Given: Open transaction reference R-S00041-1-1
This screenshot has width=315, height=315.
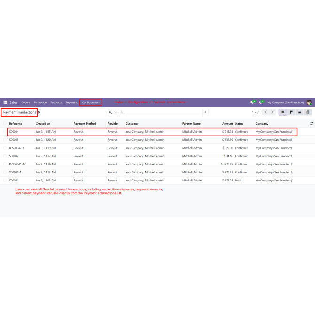Looking at the screenshot, I should coord(18,164).
